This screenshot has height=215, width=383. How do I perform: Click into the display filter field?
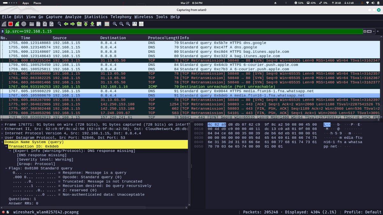pos(184,32)
